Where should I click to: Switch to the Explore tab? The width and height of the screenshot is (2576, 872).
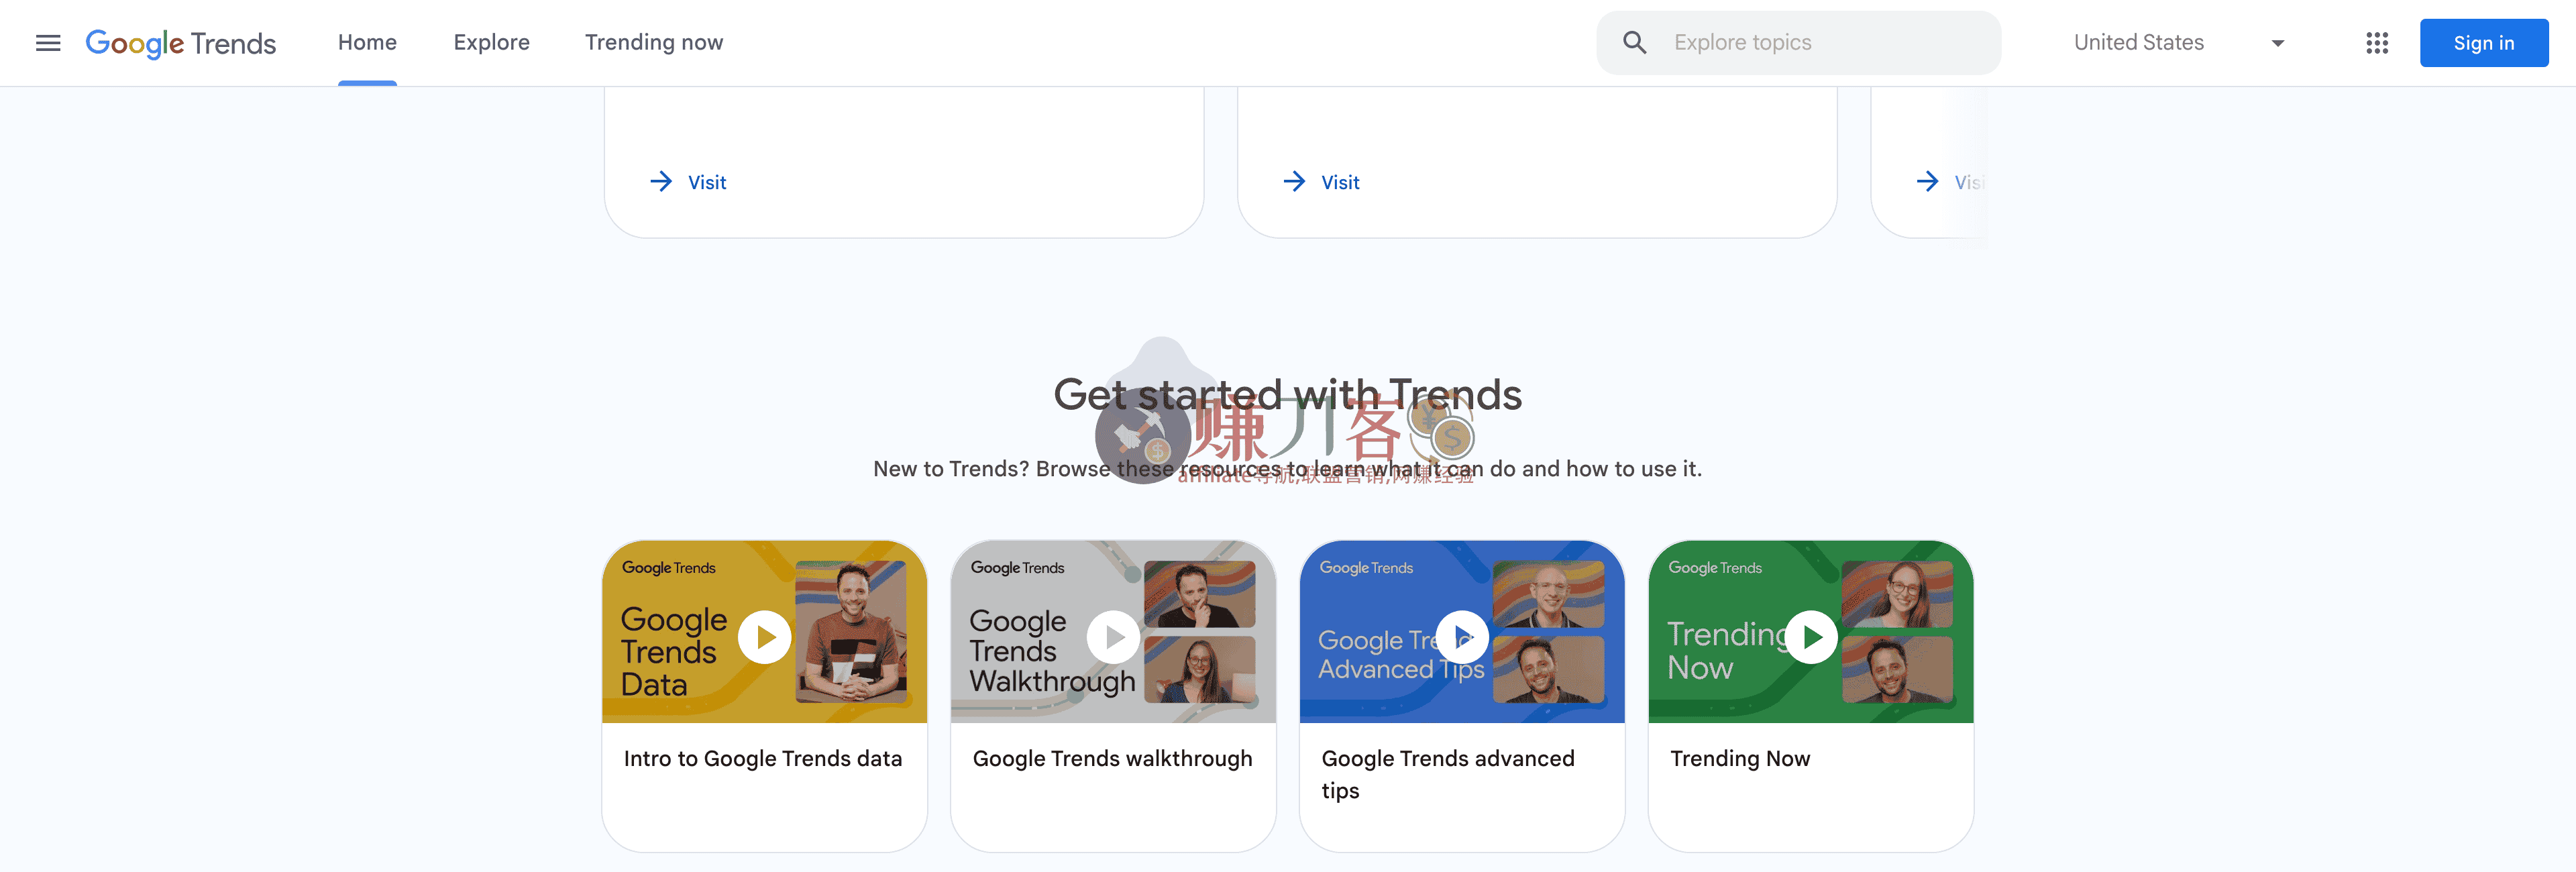pos(491,42)
